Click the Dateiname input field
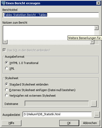This screenshot has height=128, width=102. (57, 103)
